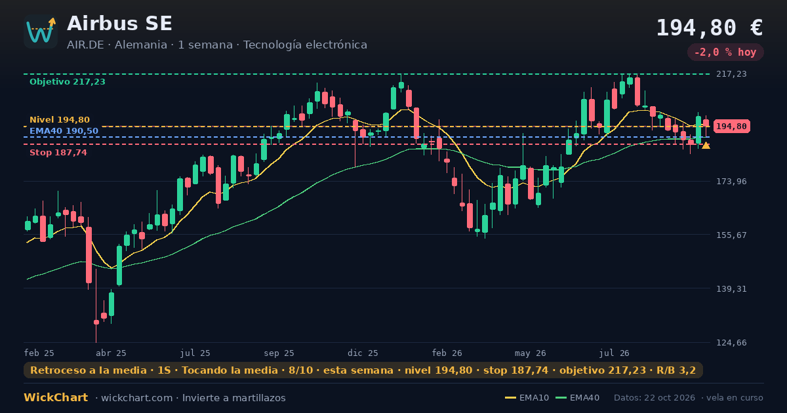
Task: Select the Nivel 194,80 line label
Action: point(60,120)
